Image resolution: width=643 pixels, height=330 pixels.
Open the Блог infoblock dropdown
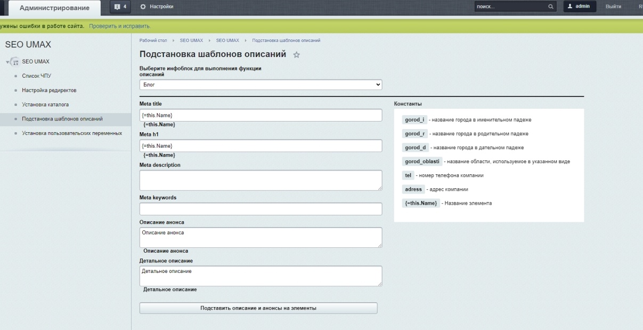point(261,85)
